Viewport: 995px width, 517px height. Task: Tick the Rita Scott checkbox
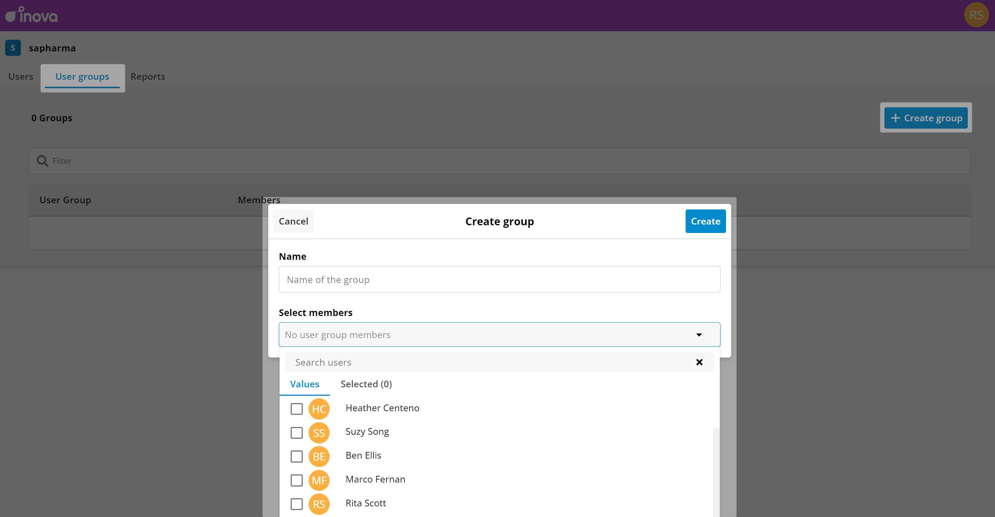(297, 504)
